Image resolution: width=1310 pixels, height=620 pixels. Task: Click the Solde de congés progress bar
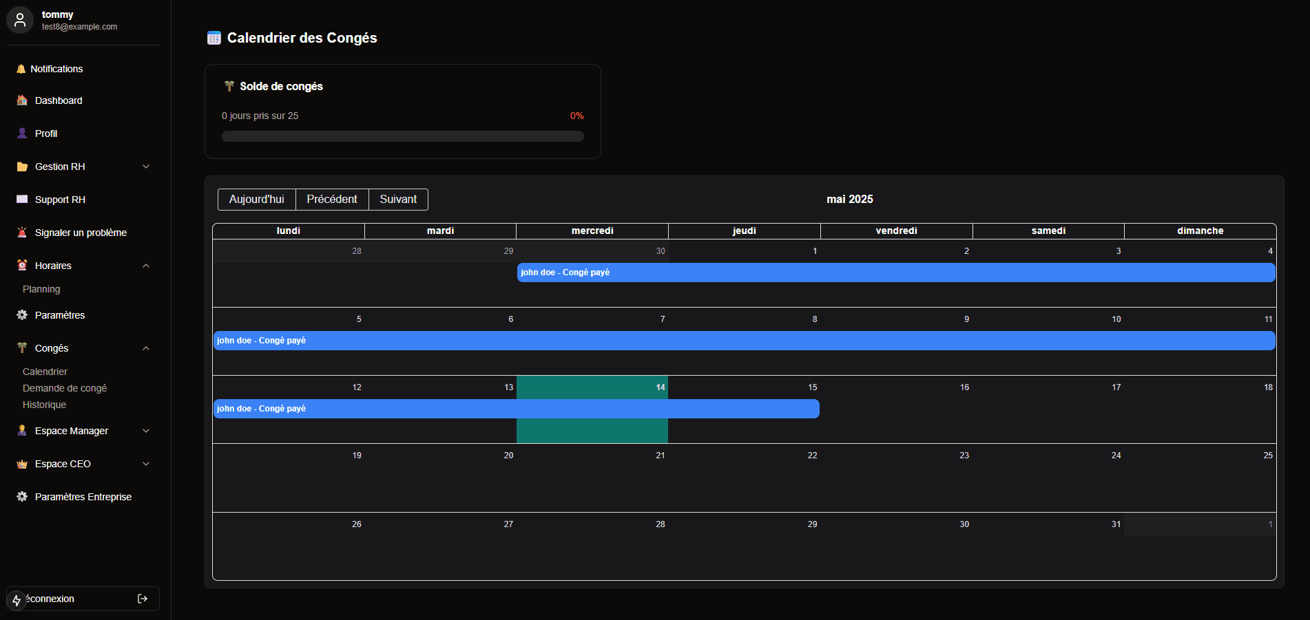pyautogui.click(x=402, y=136)
